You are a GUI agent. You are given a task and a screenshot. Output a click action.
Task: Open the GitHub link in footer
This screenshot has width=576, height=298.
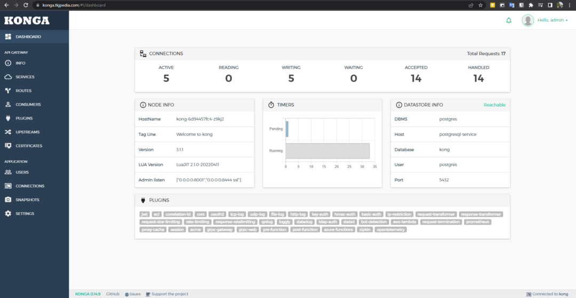tap(113, 294)
